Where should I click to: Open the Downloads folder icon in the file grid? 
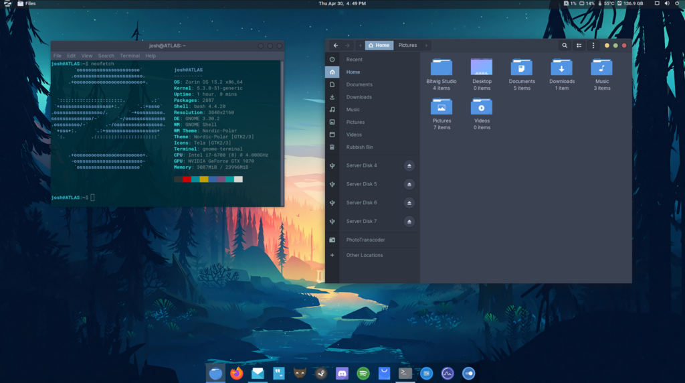click(562, 68)
